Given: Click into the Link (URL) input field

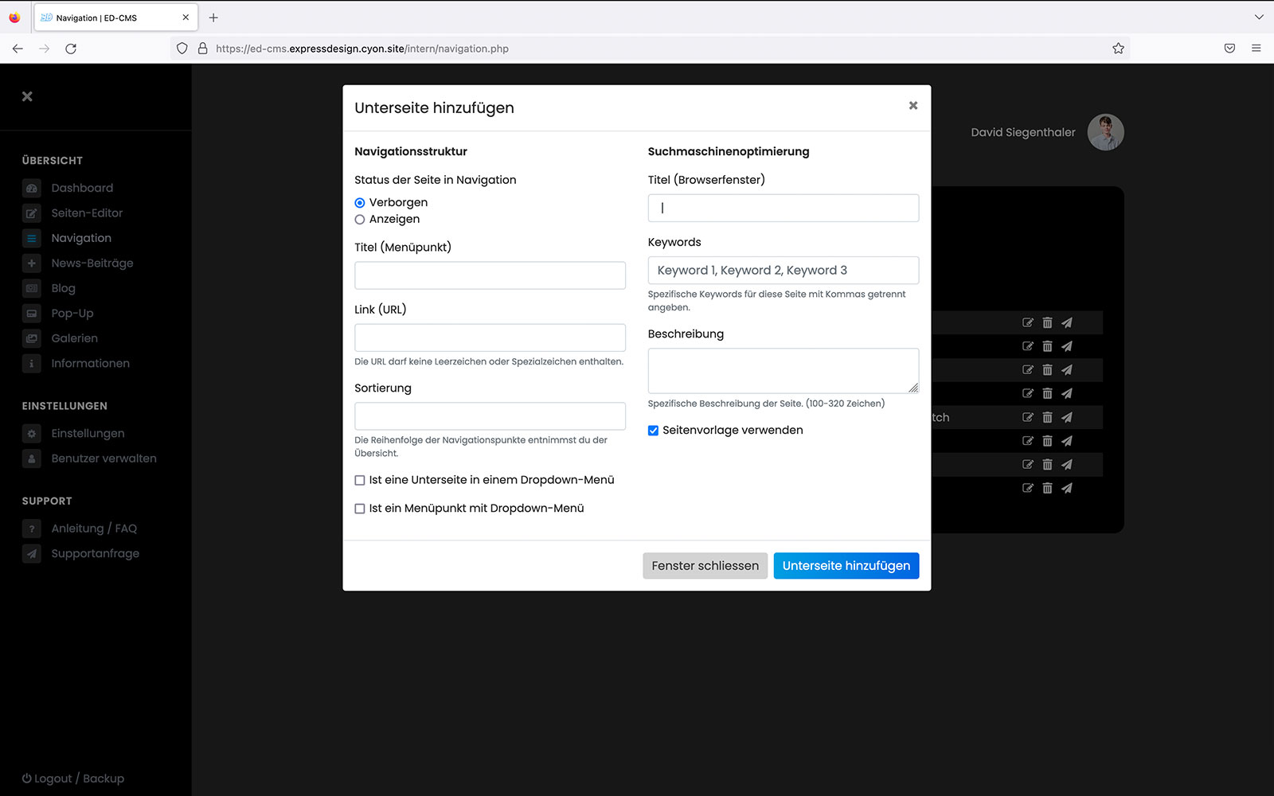Looking at the screenshot, I should [490, 338].
